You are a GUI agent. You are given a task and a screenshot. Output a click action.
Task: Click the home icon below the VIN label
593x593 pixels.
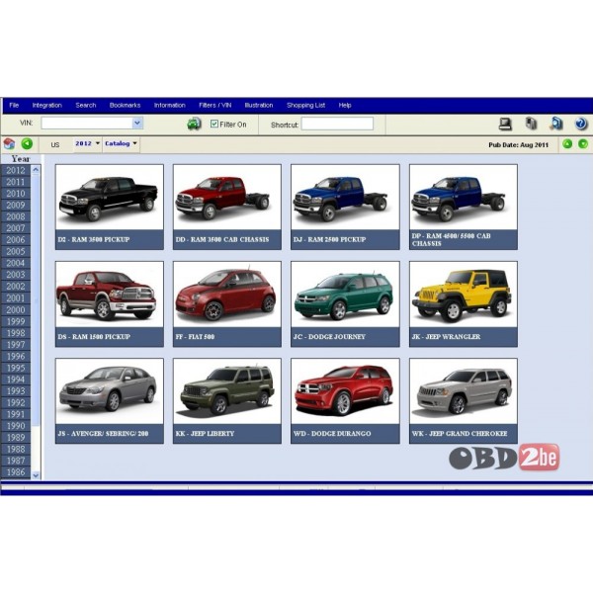click(x=9, y=144)
